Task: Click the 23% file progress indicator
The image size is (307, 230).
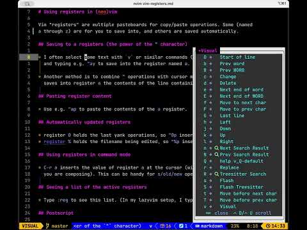Action: [235, 226]
